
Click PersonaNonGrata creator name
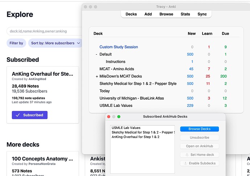click(x=42, y=164)
